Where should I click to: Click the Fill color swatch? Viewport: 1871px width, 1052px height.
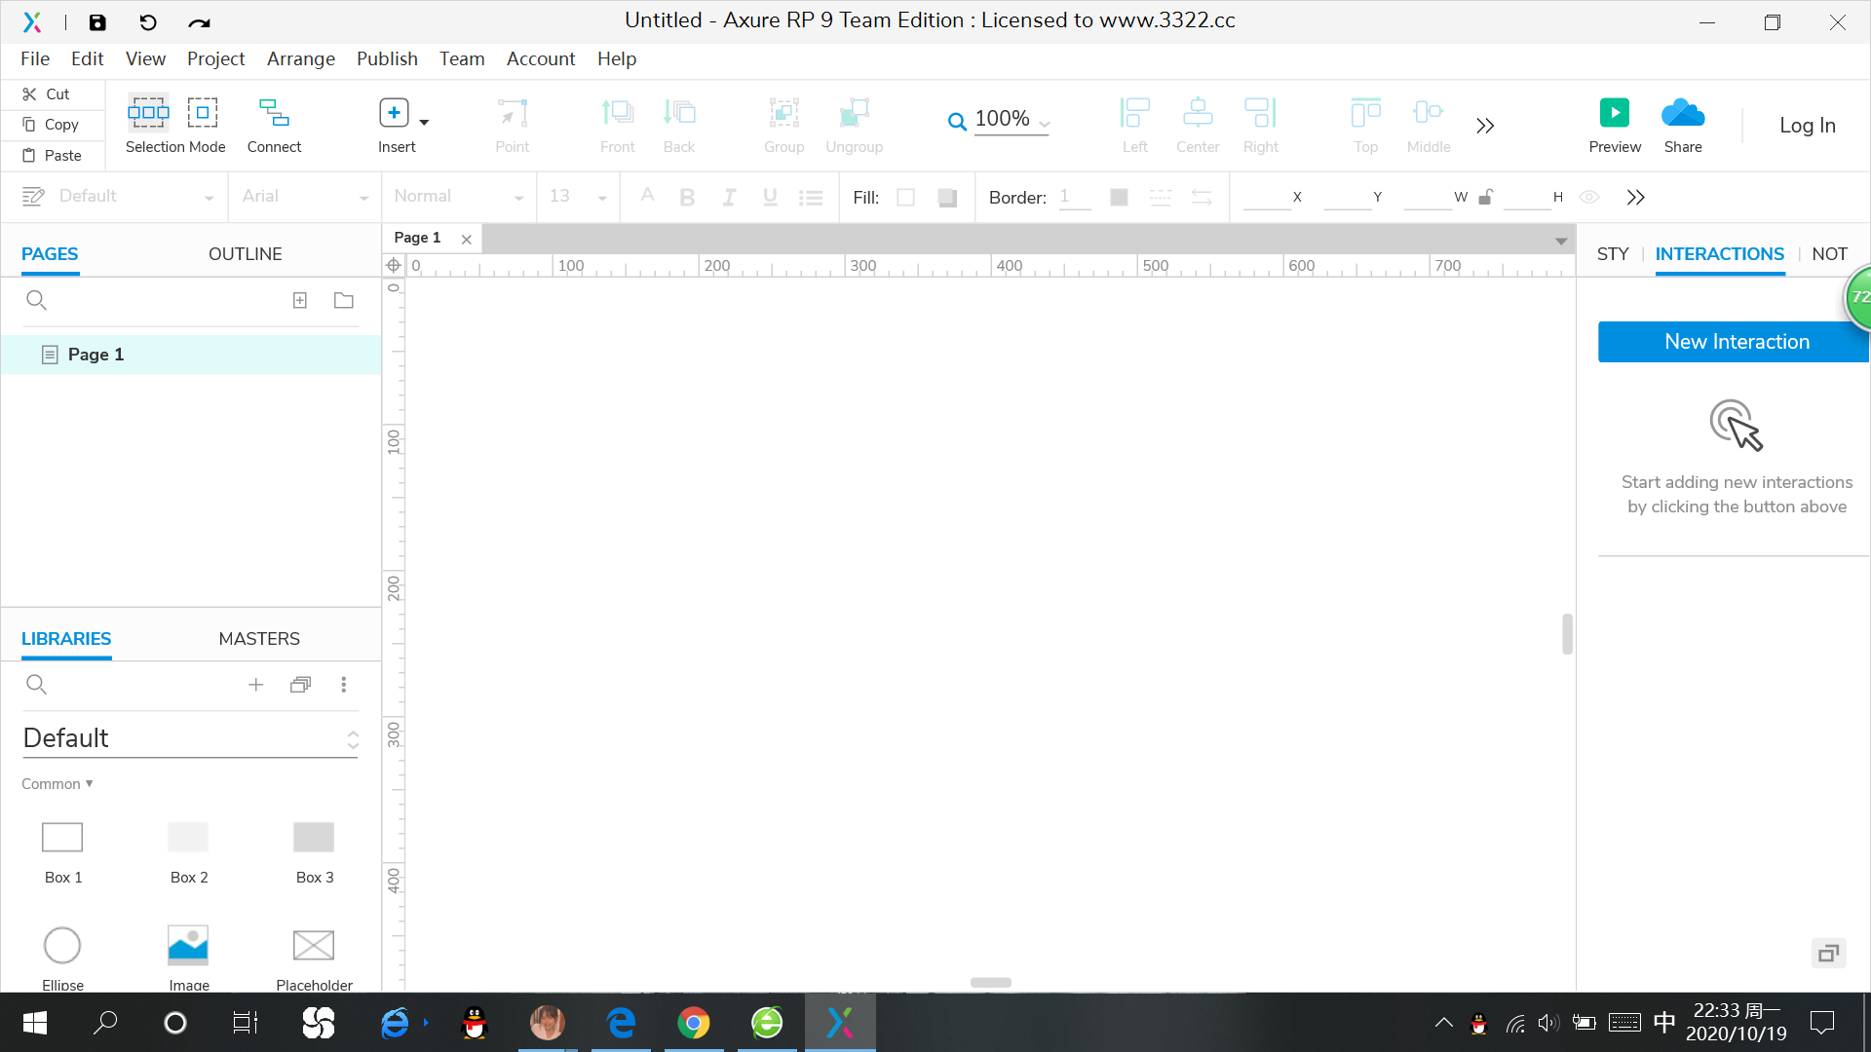pyautogui.click(x=905, y=198)
